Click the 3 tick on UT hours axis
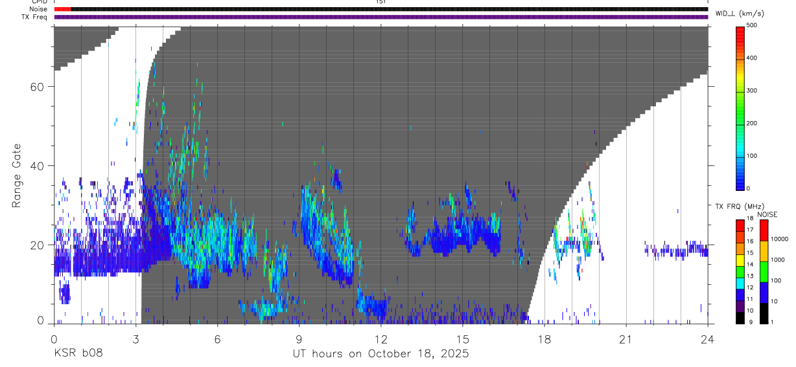This screenshot has height=367, width=796. point(135,339)
